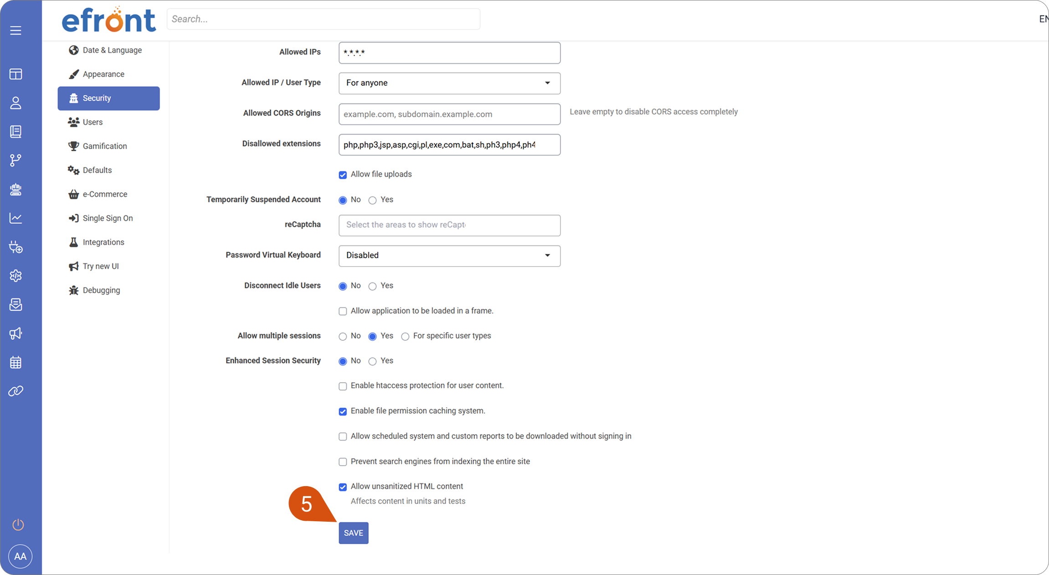1049x575 pixels.
Task: Go to Single Sign On settings
Action: (108, 218)
